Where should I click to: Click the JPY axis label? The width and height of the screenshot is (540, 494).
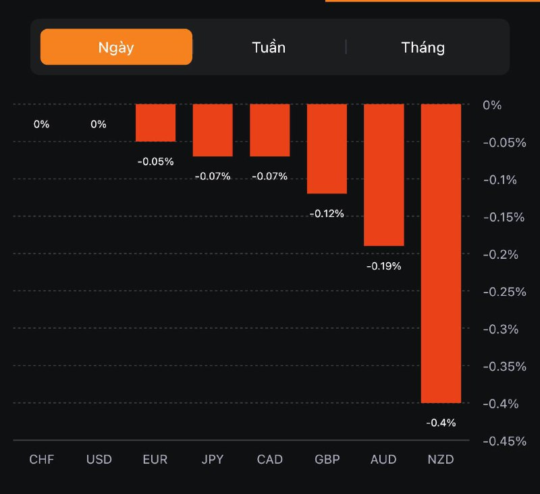213,460
